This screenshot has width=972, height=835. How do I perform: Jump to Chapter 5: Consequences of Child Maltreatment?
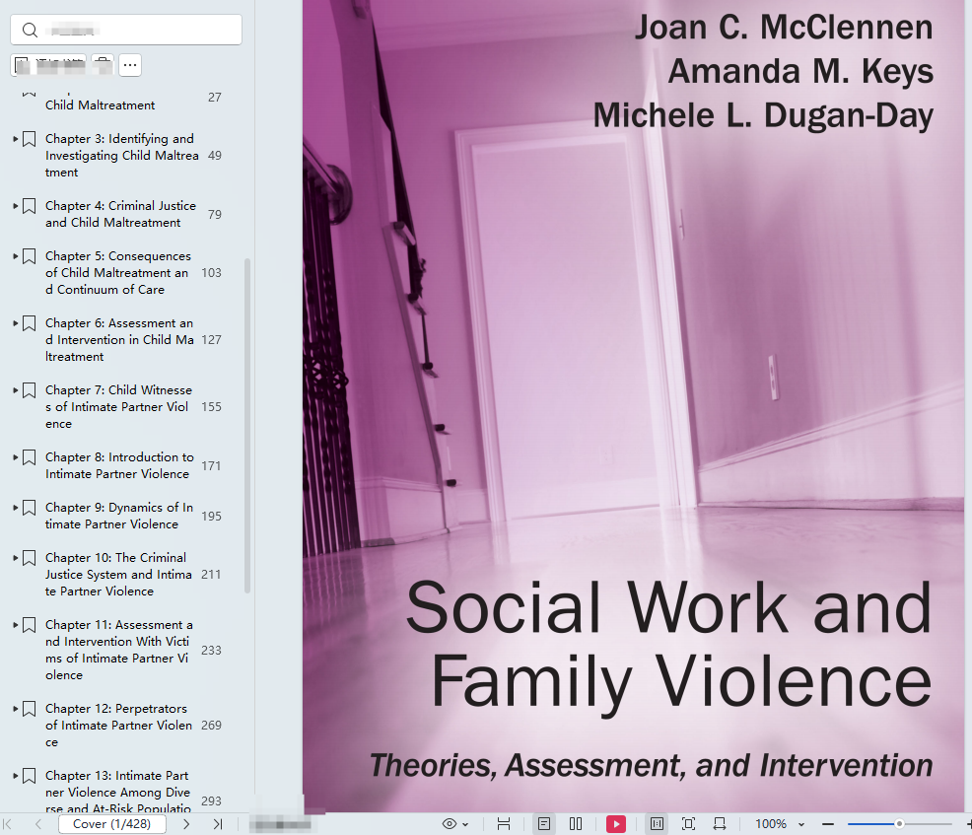(x=118, y=273)
